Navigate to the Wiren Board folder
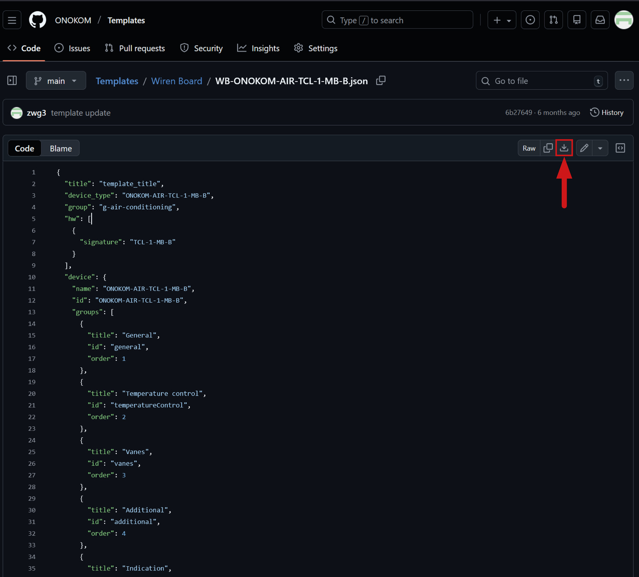This screenshot has width=639, height=577. click(177, 81)
